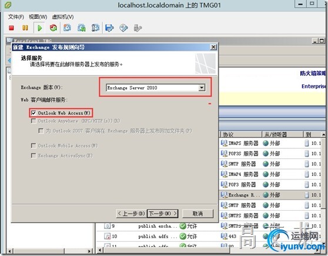The width and height of the screenshot is (328, 256).
Task: Click left arrow of rules horizontal scrollbar
Action: (100, 250)
